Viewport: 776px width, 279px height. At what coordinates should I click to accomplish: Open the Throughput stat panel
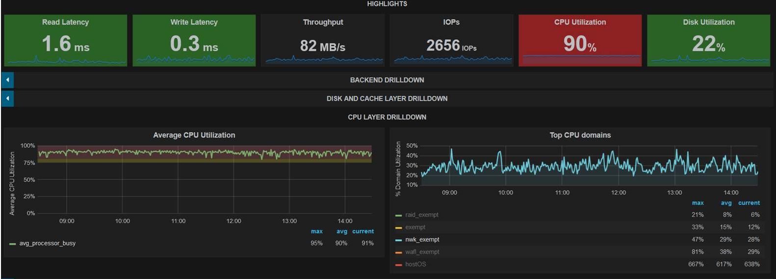click(323, 40)
